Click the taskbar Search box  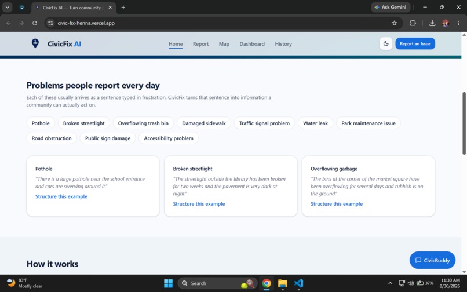[x=217, y=283]
